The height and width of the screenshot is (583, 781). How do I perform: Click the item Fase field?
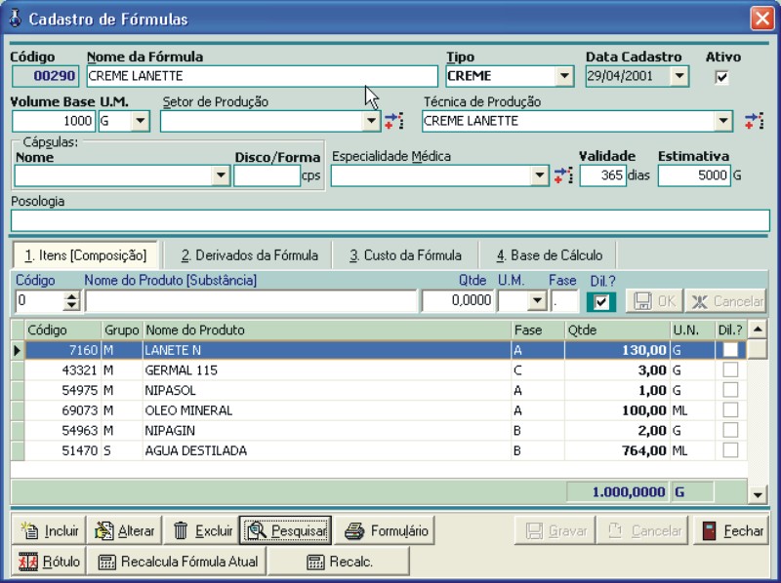(565, 301)
